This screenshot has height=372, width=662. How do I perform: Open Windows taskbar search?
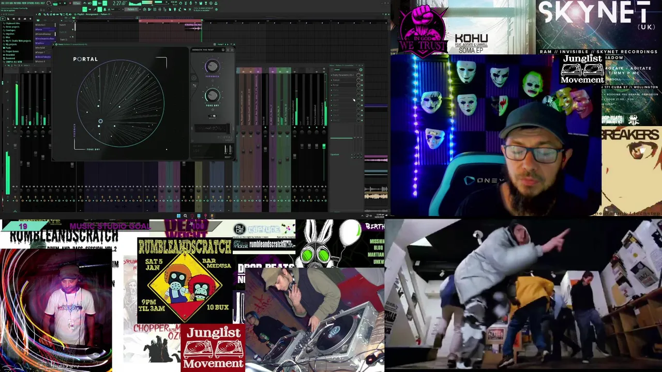coord(185,215)
